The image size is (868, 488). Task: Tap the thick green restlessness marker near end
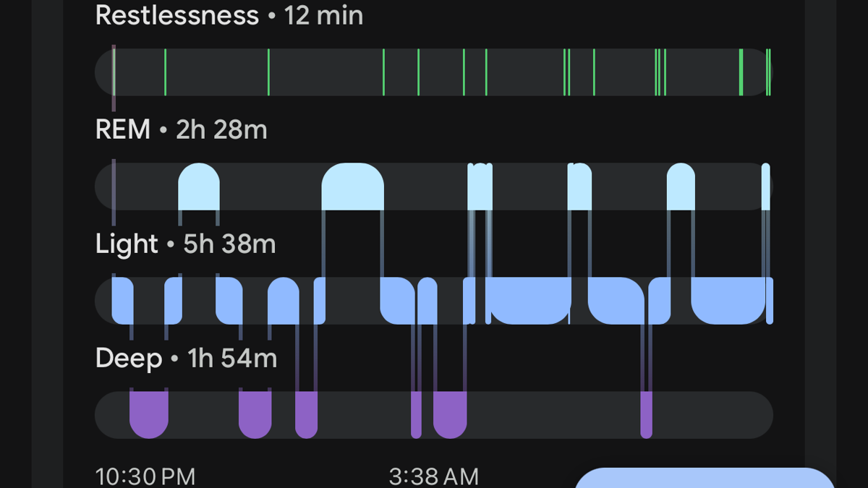tap(741, 72)
